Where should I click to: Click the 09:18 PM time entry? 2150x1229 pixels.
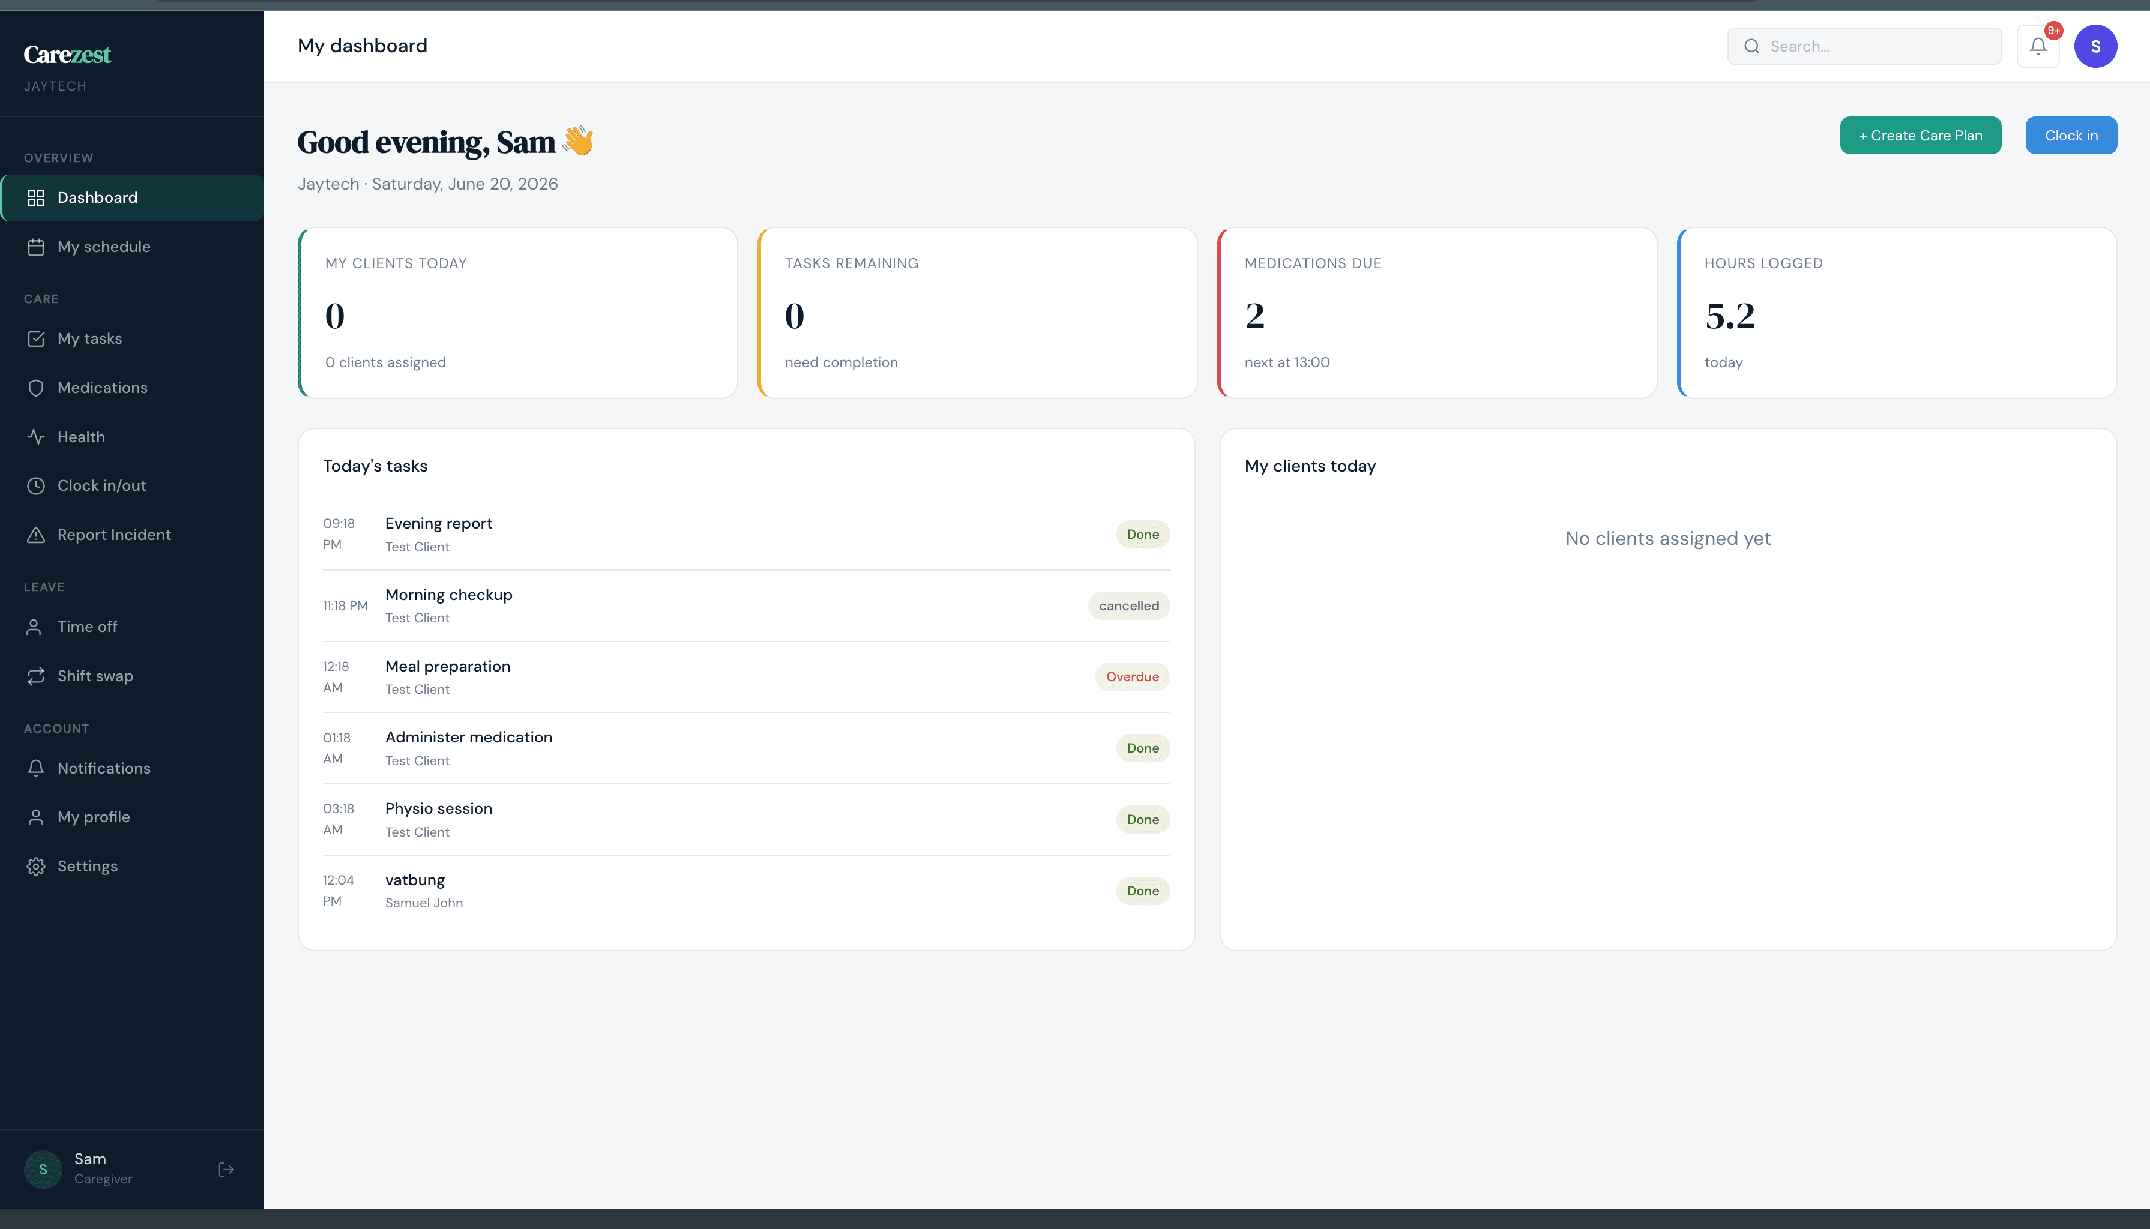339,534
